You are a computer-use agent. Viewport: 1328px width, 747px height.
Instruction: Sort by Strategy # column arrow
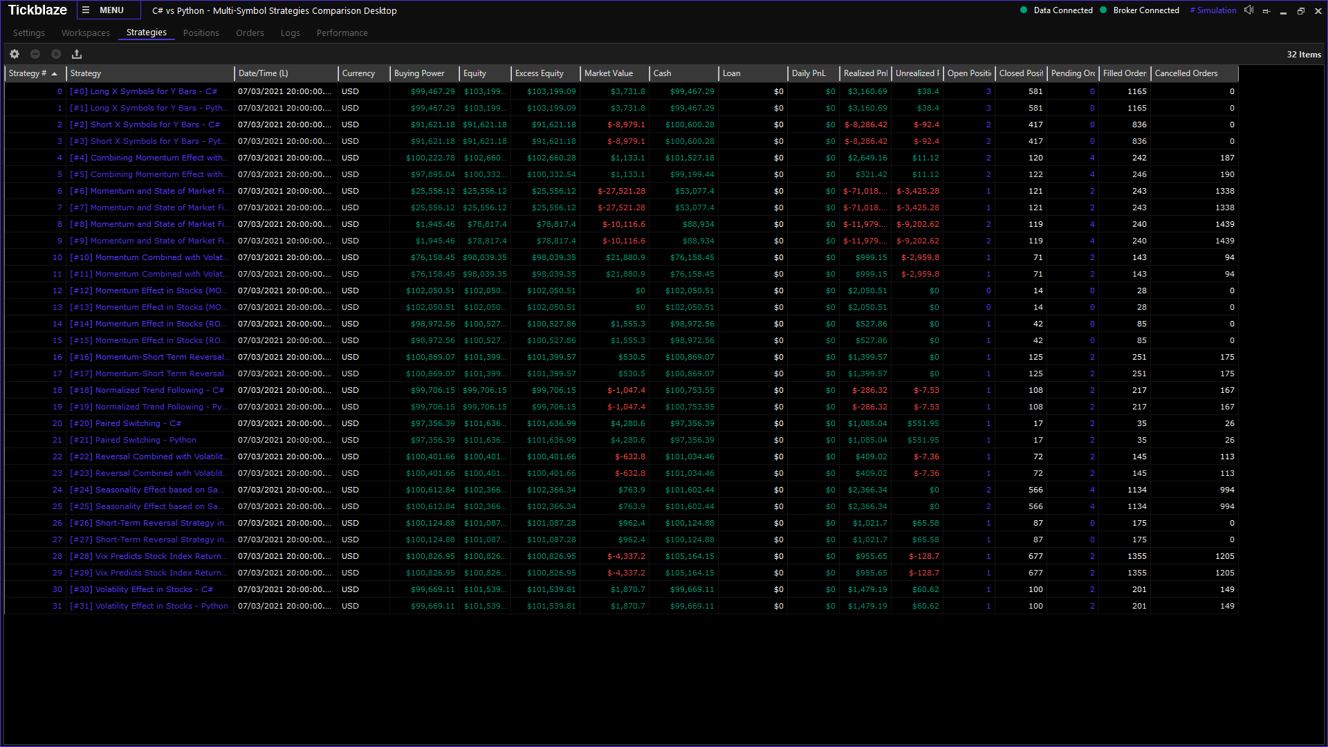coord(54,73)
